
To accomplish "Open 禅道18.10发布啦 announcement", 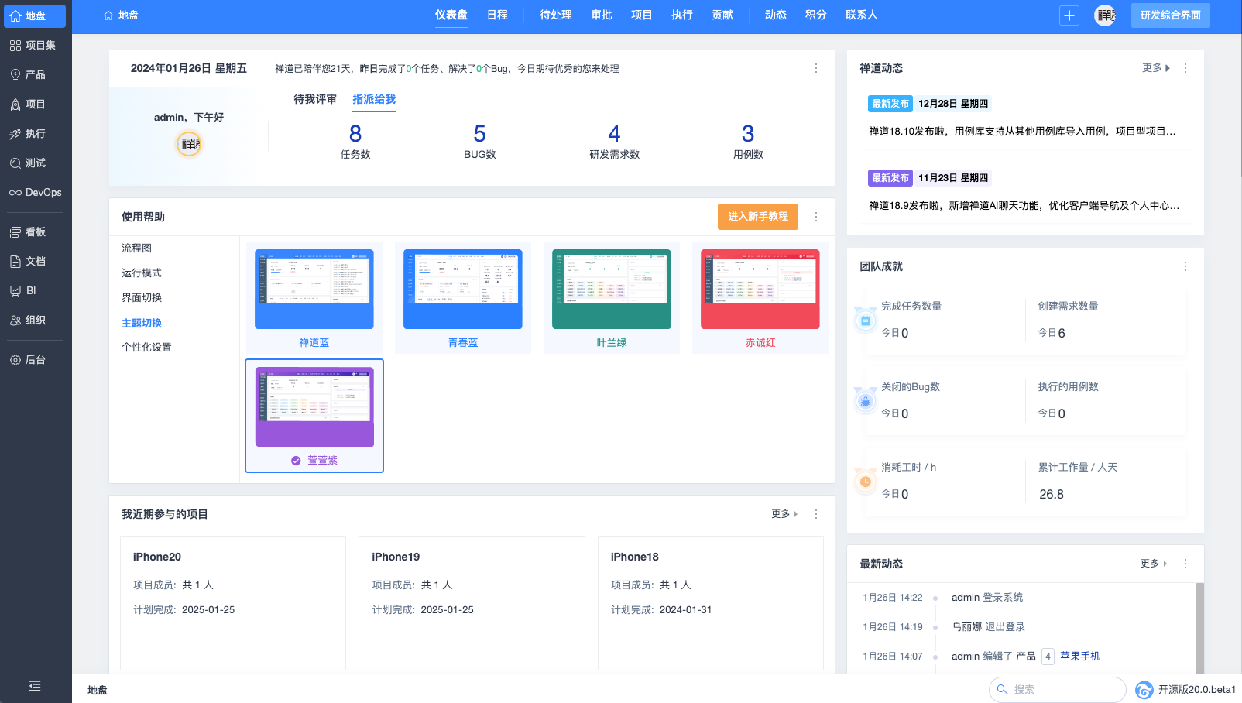I will click(x=1023, y=132).
